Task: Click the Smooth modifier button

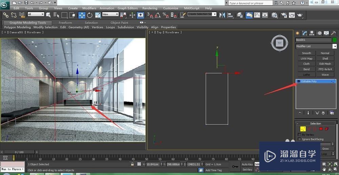Action: (x=306, y=53)
